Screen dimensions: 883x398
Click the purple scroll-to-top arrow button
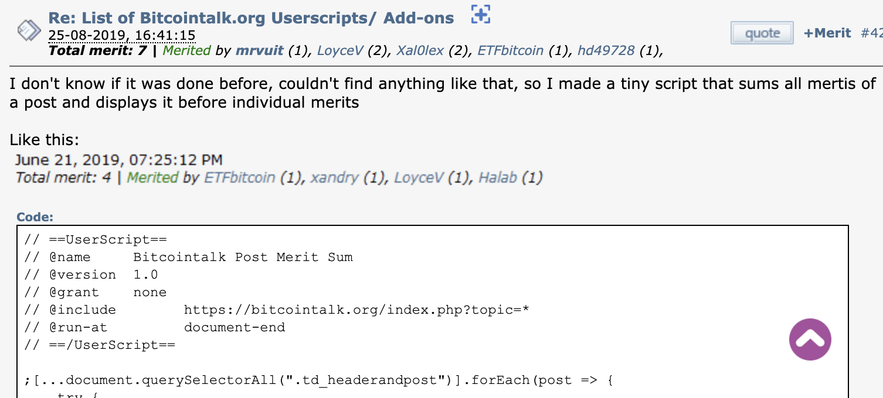click(810, 339)
